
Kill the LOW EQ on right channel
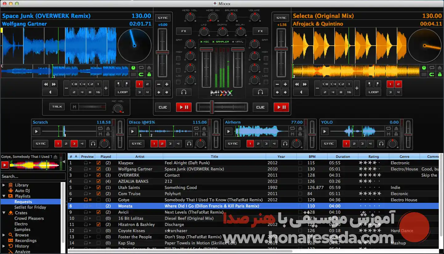pos(266,82)
